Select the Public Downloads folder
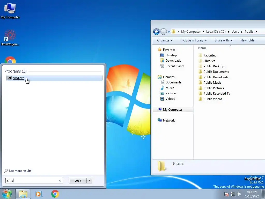The width and height of the screenshot is (265, 199). click(x=213, y=77)
